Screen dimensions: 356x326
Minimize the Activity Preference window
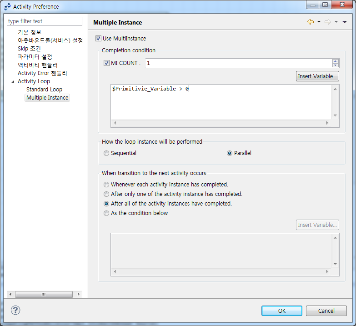click(x=313, y=5)
